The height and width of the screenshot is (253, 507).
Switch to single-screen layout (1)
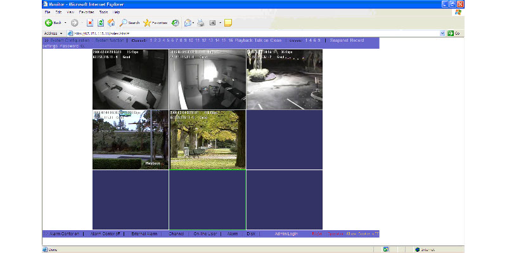pyautogui.click(x=306, y=40)
